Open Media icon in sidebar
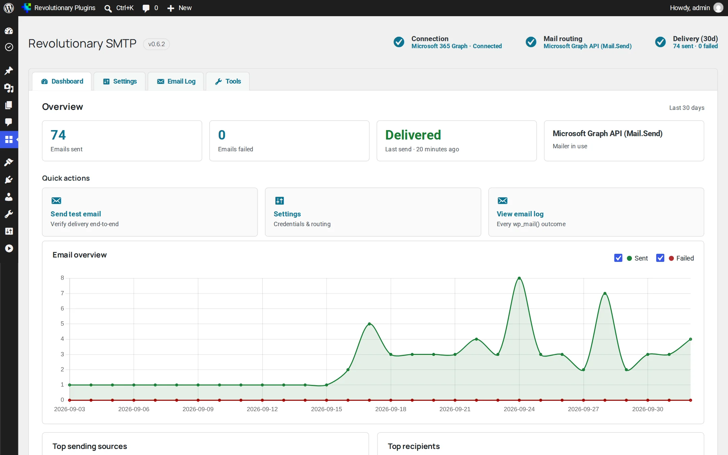728x455 pixels. tap(9, 88)
